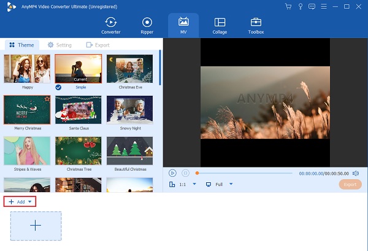This screenshot has width=368, height=251.
Task: Click the "Snowy Night" theme label
Action: click(131, 128)
